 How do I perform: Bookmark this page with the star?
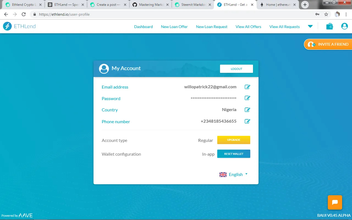click(x=326, y=14)
